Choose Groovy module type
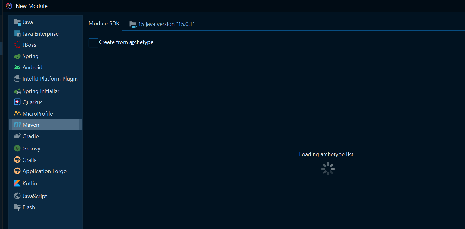The height and width of the screenshot is (229, 465). [x=46, y=148]
